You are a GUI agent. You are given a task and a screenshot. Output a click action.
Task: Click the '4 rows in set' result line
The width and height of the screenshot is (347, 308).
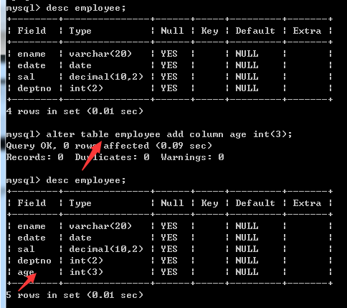click(75, 111)
